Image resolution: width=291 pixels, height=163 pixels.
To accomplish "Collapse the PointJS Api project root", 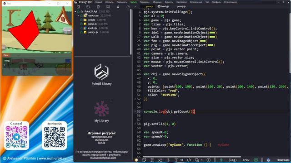I will tap(75, 11).
